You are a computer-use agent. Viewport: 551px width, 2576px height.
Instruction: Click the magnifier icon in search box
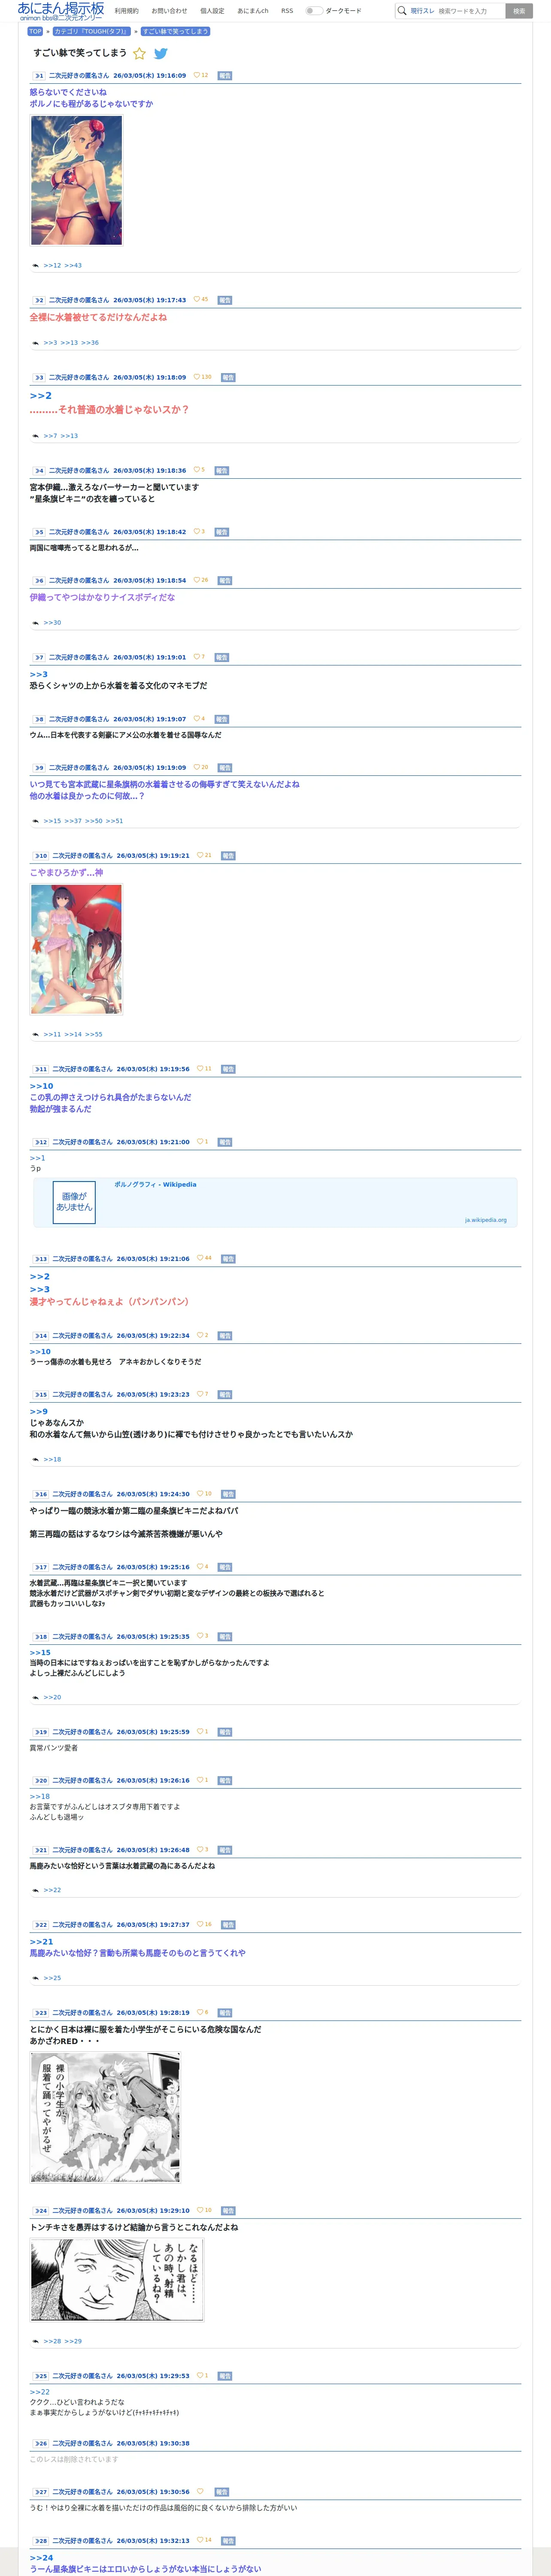[x=402, y=11]
